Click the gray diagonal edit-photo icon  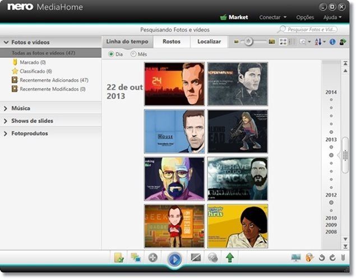tap(196, 258)
